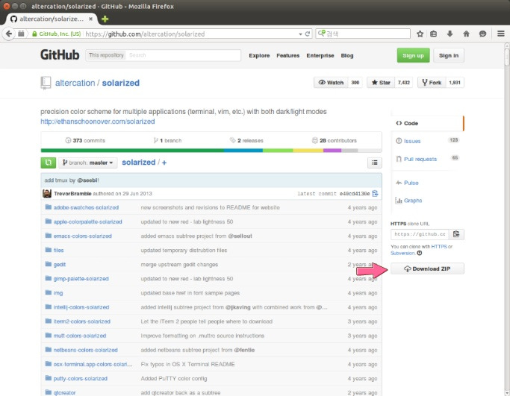Open the apple-colorpalette-solarized folder

pyautogui.click(x=87, y=222)
